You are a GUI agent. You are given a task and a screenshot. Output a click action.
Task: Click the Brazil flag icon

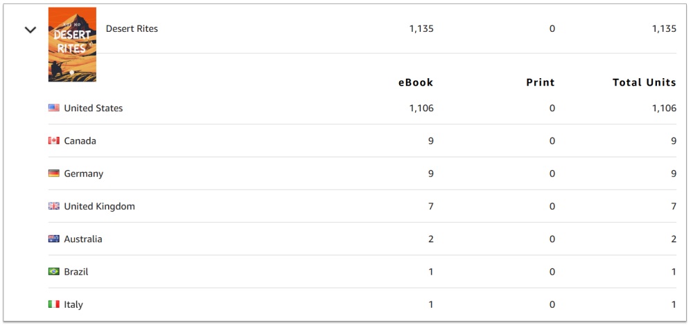coord(54,272)
